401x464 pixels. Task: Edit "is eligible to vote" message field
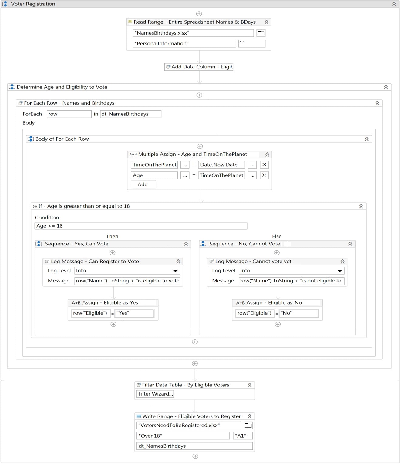click(x=127, y=281)
